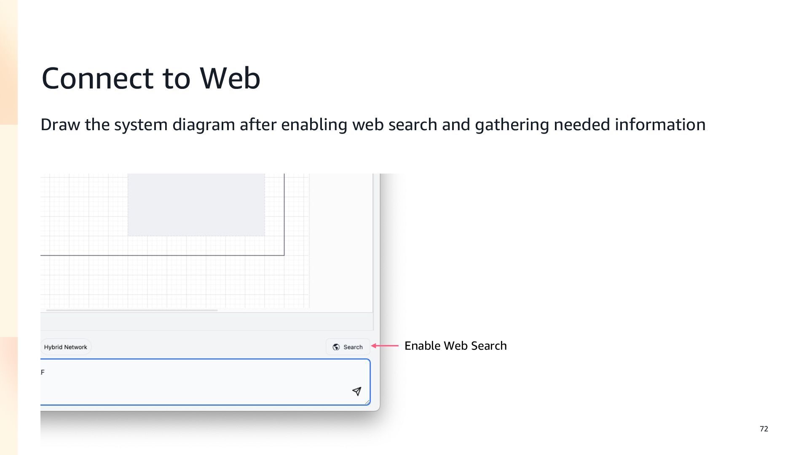Image resolution: width=809 pixels, height=455 pixels.
Task: Click the globe icon on Search button
Action: pyautogui.click(x=336, y=347)
